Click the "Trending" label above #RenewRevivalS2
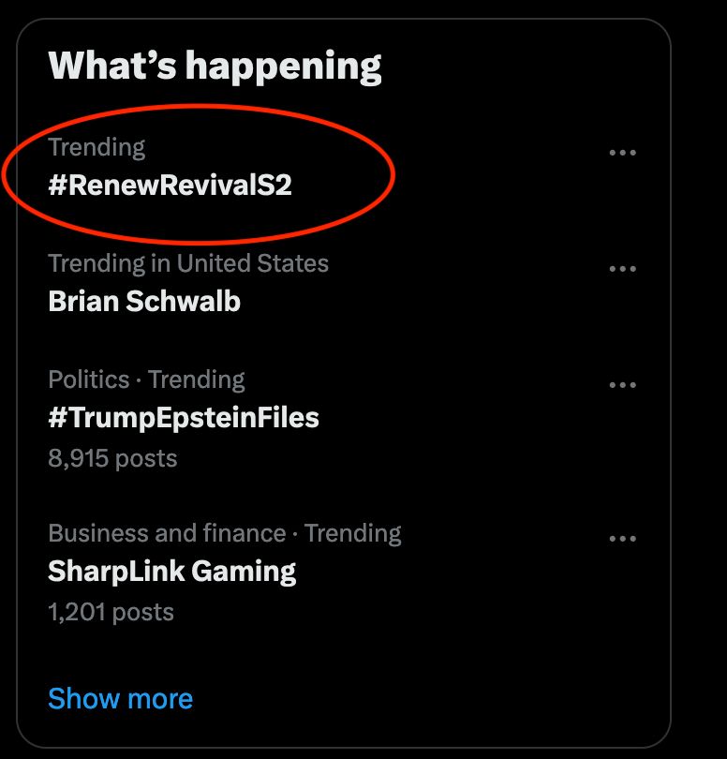Image resolution: width=727 pixels, height=759 pixels. point(96,147)
